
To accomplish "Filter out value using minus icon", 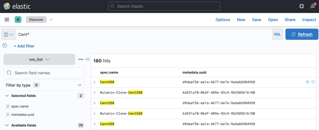I will click(x=313, y=82).
